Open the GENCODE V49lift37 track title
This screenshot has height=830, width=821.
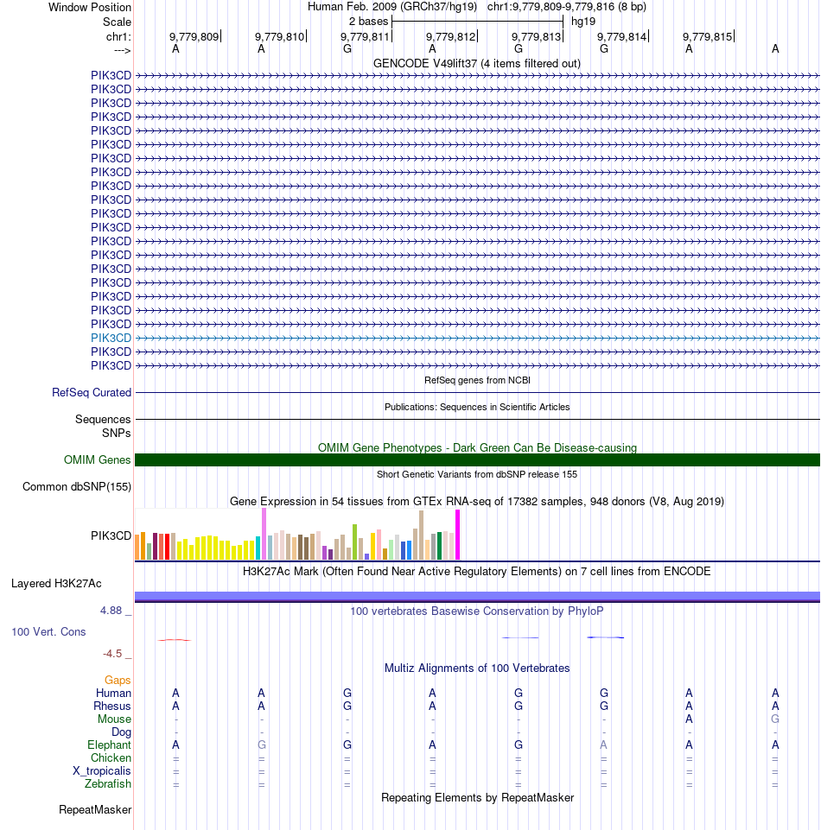477,64
